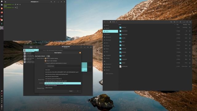The image size is (197, 111).
Task: Select Starred in Files sidebar
Action: pyautogui.click(x=110, y=28)
